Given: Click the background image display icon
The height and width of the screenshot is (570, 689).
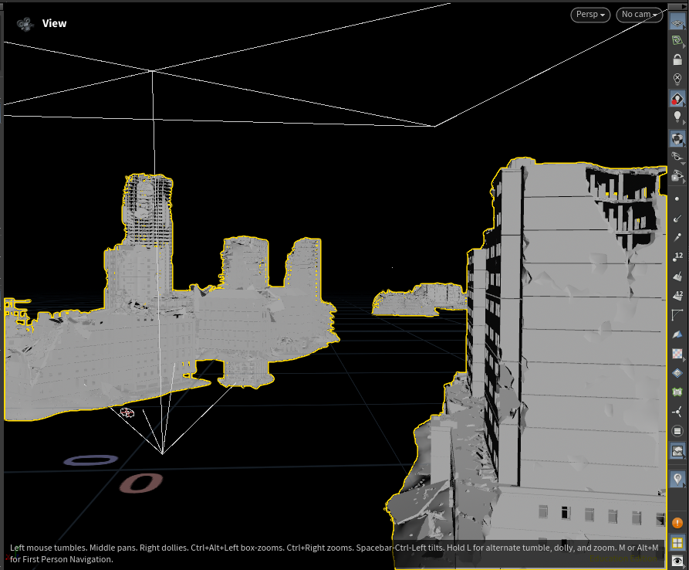Looking at the screenshot, I should click(x=677, y=451).
